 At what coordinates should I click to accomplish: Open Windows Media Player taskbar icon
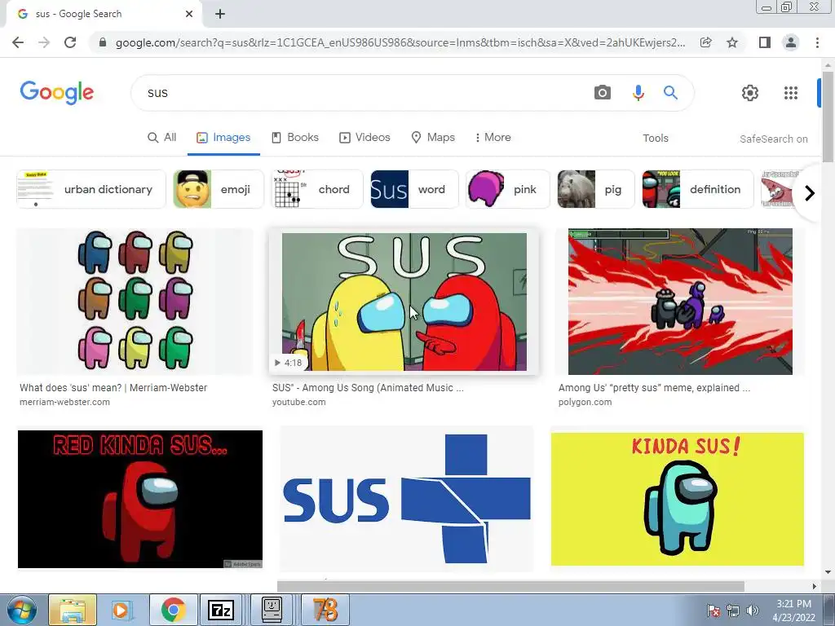(121, 610)
